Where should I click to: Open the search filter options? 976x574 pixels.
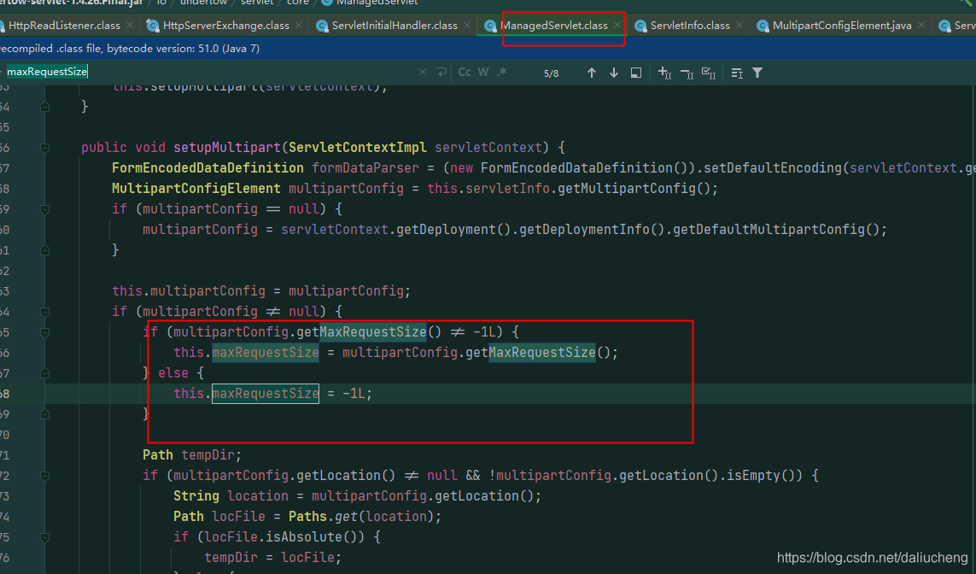click(x=757, y=73)
